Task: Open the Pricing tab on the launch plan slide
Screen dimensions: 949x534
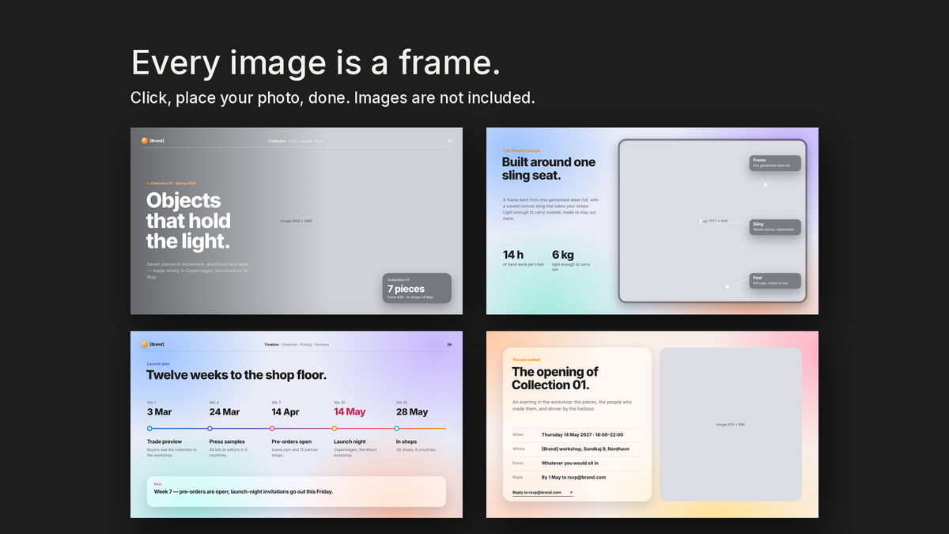Action: [x=306, y=344]
